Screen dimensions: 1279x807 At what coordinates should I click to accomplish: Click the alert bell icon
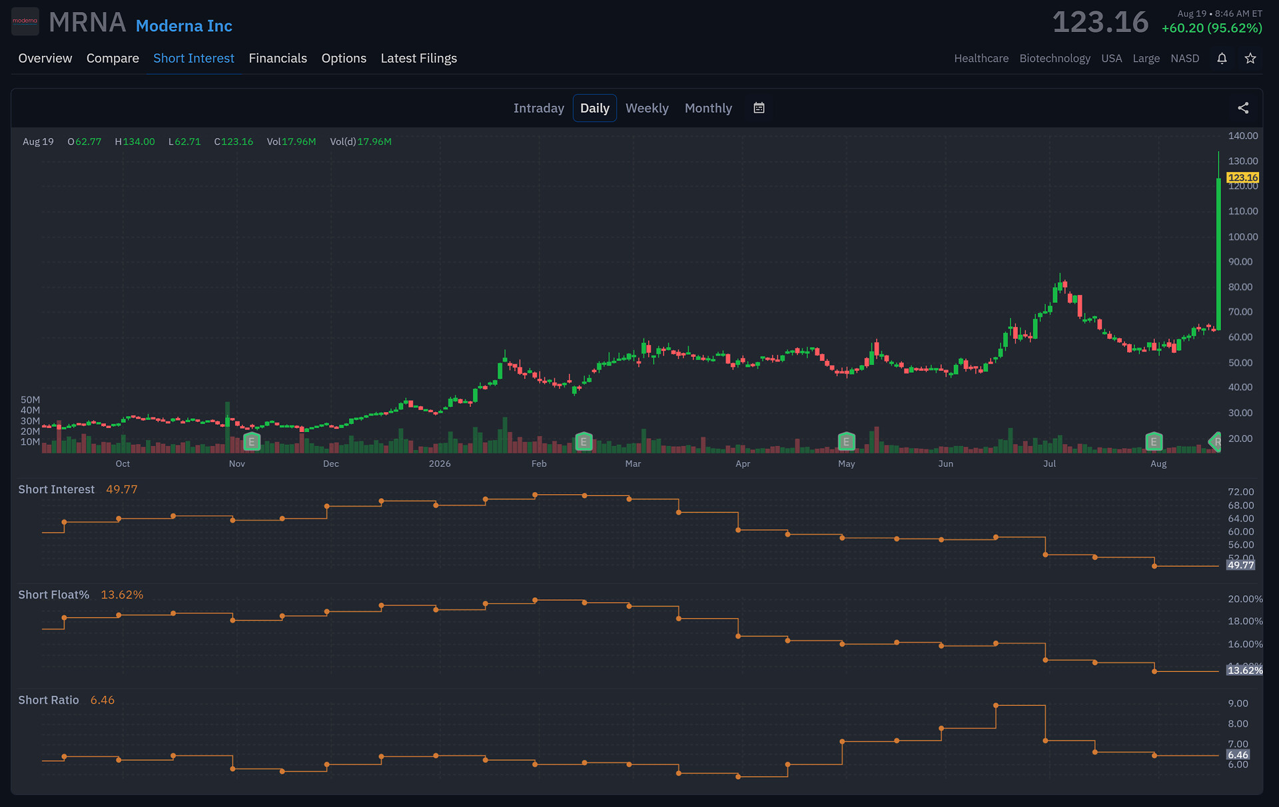point(1222,59)
